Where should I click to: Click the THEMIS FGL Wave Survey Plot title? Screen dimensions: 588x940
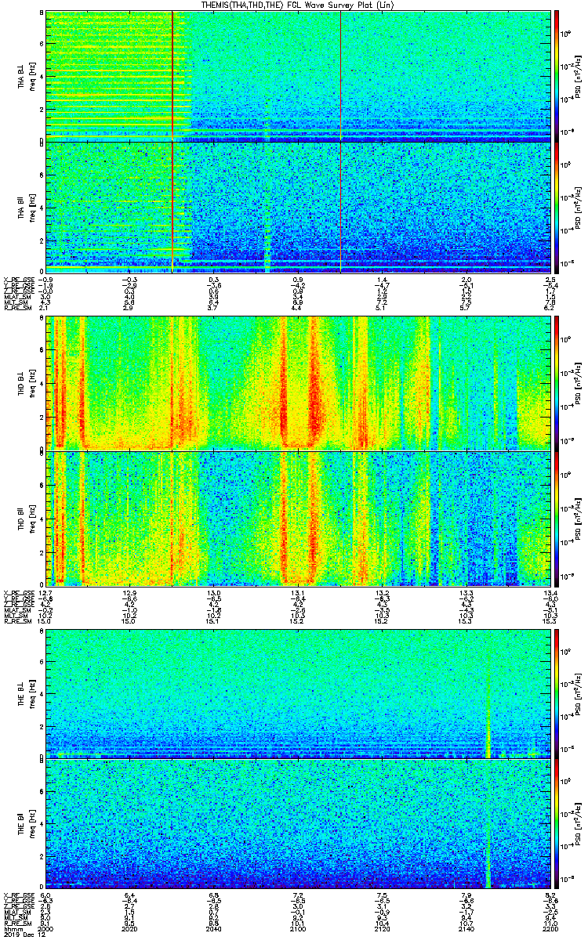(x=297, y=5)
